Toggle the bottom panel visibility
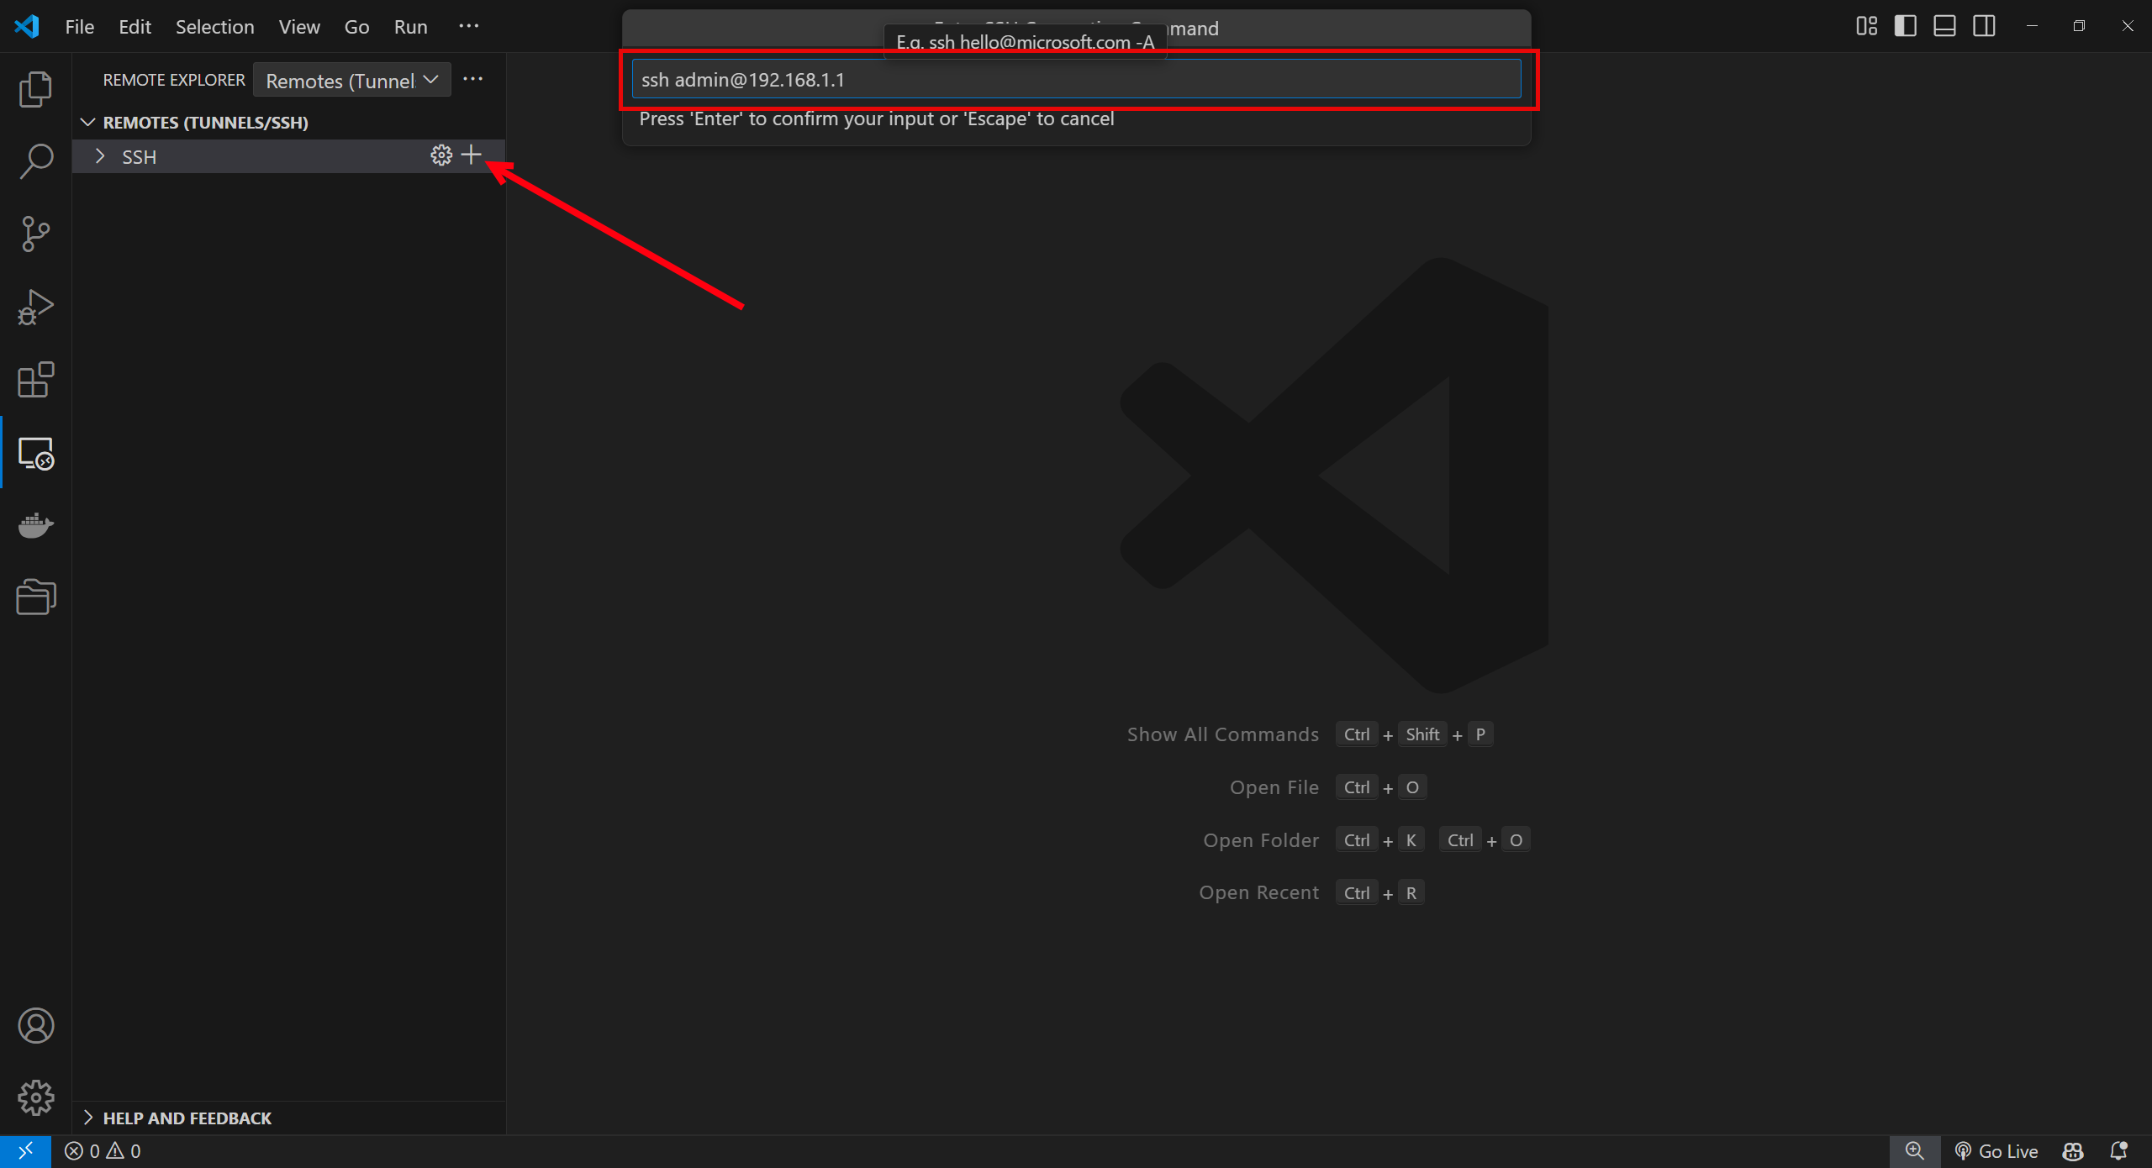Viewport: 2152px width, 1168px height. click(x=1944, y=26)
